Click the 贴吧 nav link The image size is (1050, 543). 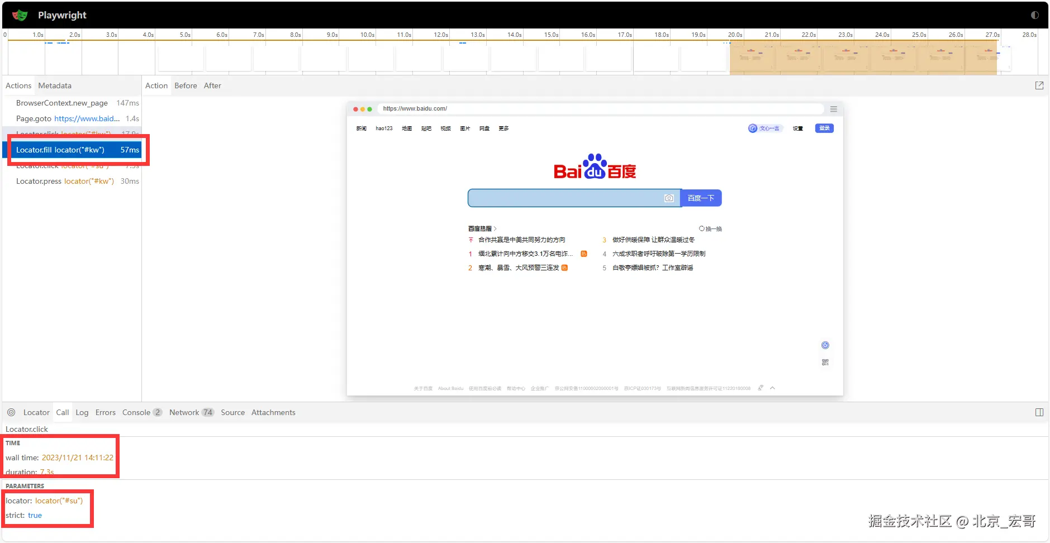[426, 128]
